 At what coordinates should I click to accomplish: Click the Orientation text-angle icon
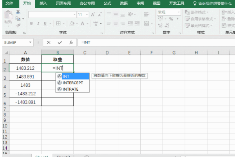pyautogui.click(x=130, y=14)
